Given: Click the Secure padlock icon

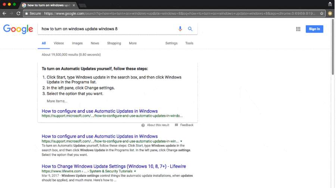Looking at the screenshot, I should click(x=27, y=13).
